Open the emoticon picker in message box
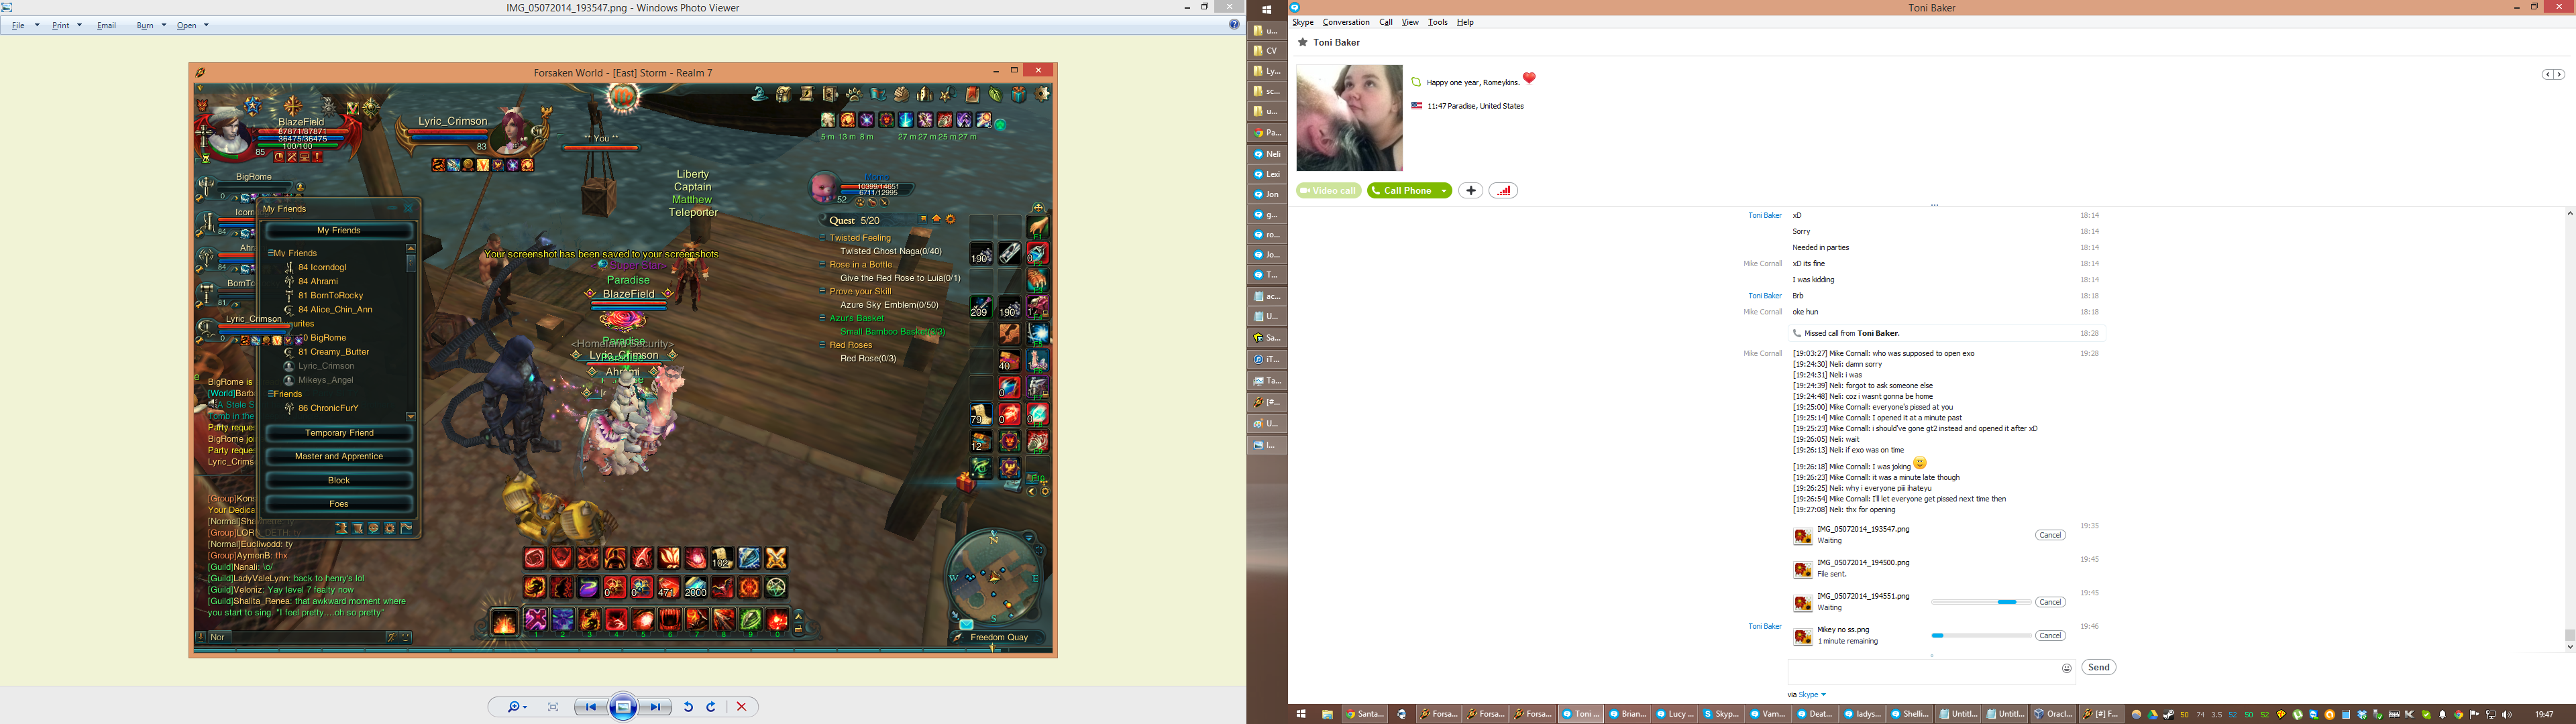Screen dimensions: 2576x724 [x=2066, y=668]
